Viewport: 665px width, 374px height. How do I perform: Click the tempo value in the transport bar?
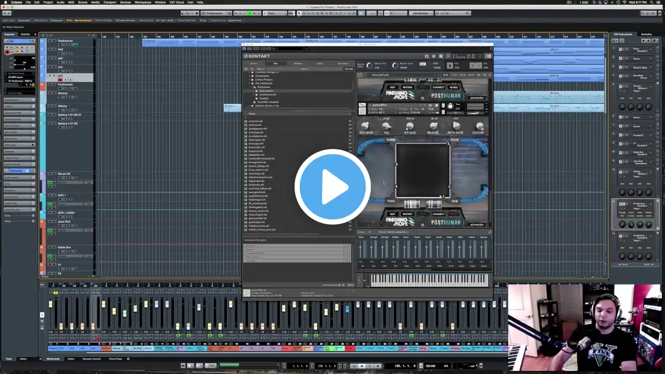coord(431,366)
